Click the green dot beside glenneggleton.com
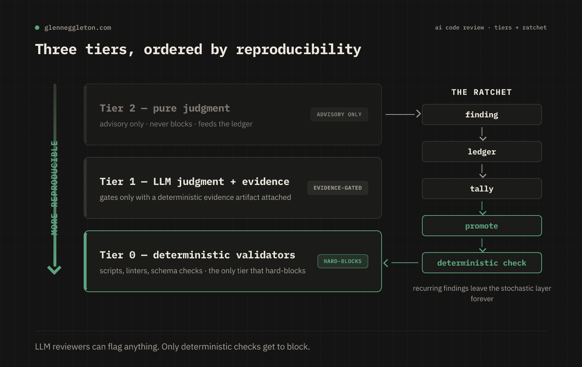Viewport: 582px width, 367px height. (37, 28)
